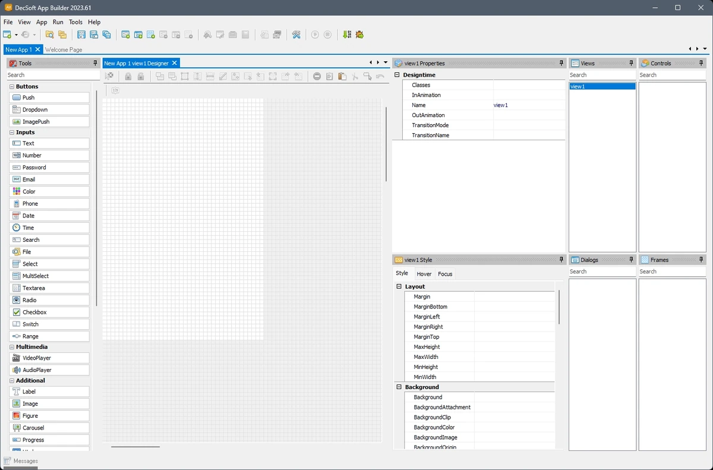Click the add new view toolbar icon
The width and height of the screenshot is (713, 470).
(126, 34)
